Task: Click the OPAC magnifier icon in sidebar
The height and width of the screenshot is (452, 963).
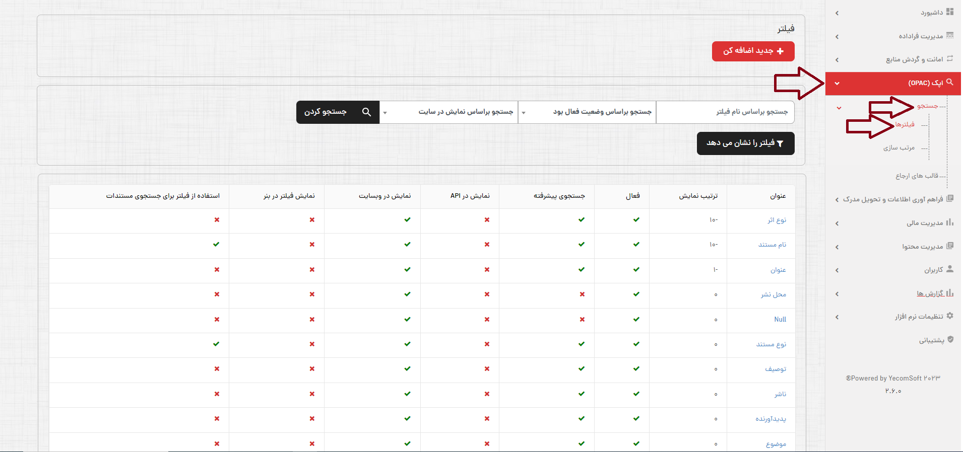Action: click(x=950, y=82)
